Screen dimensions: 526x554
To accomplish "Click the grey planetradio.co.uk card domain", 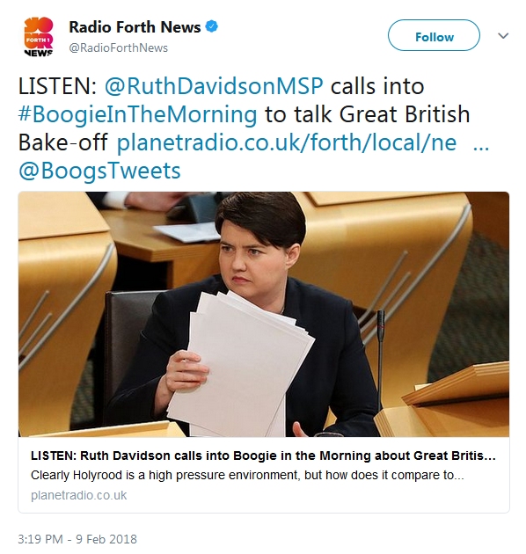I will coord(78,495).
